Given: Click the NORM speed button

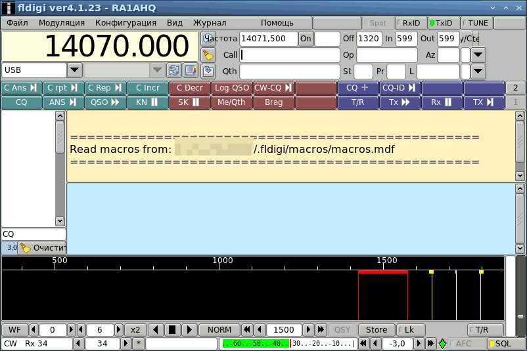Looking at the screenshot, I should 219,330.
